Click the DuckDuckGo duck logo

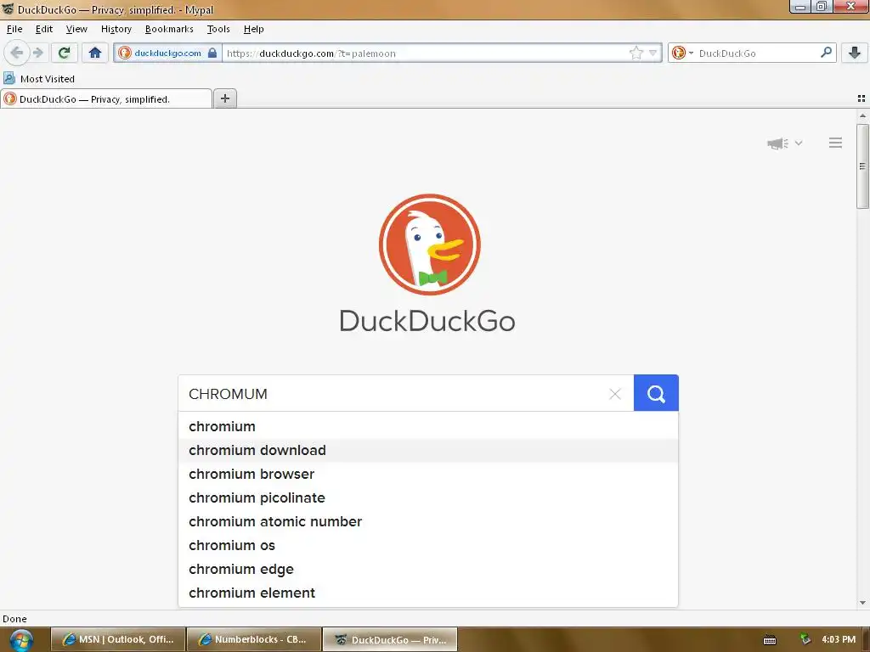[x=429, y=244]
